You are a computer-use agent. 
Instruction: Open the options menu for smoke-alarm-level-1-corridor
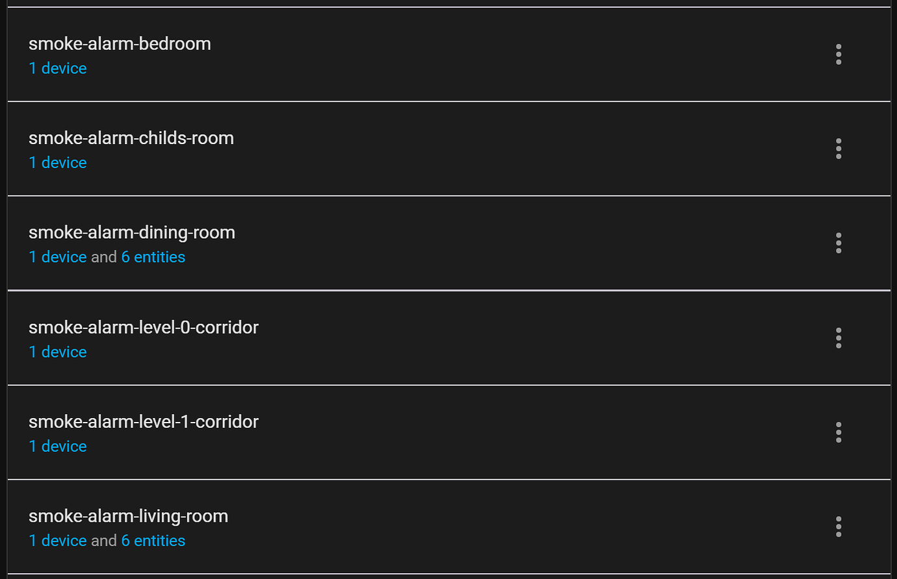838,432
